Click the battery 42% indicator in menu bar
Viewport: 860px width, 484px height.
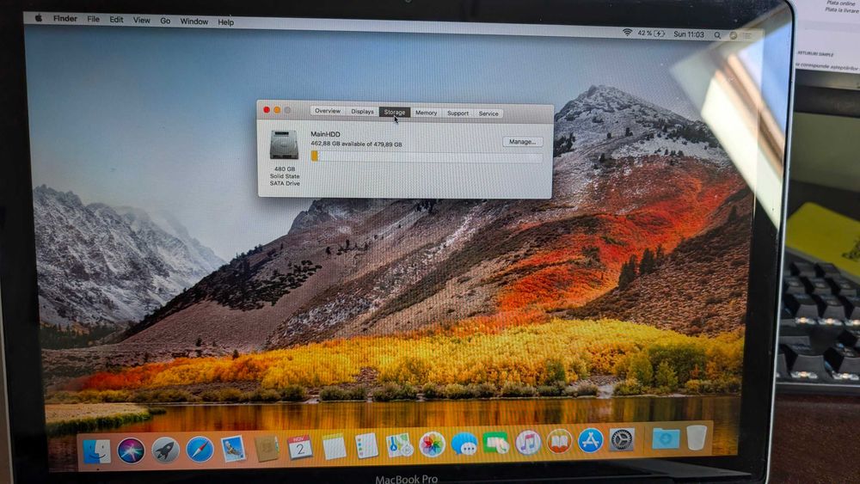pos(652,34)
